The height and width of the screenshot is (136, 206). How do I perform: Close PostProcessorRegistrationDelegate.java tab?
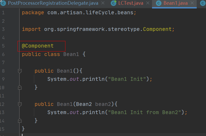(x=103, y=3)
